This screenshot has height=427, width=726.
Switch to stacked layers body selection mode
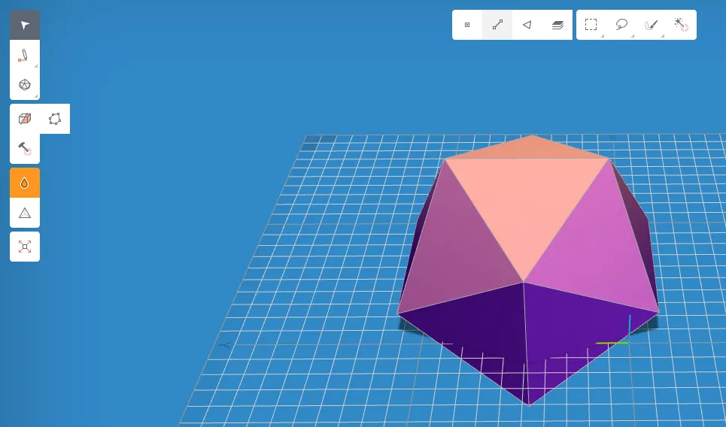557,25
